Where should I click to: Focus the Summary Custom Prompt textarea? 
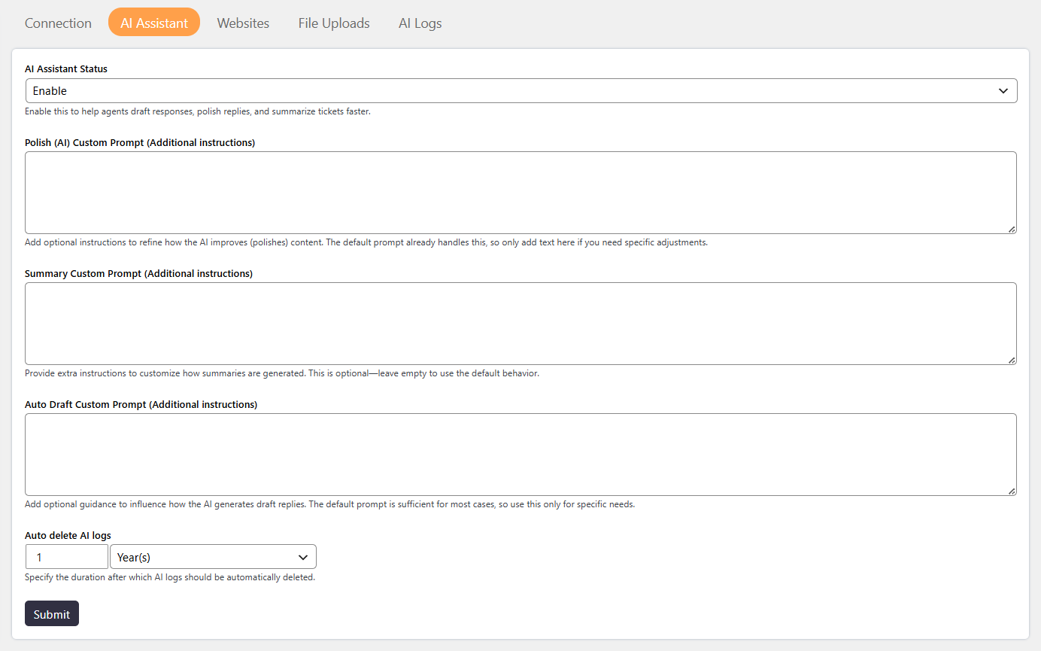[x=520, y=324]
